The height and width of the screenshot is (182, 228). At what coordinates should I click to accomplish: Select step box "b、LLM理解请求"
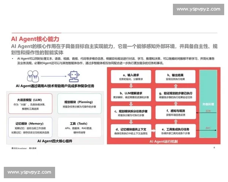(131, 95)
